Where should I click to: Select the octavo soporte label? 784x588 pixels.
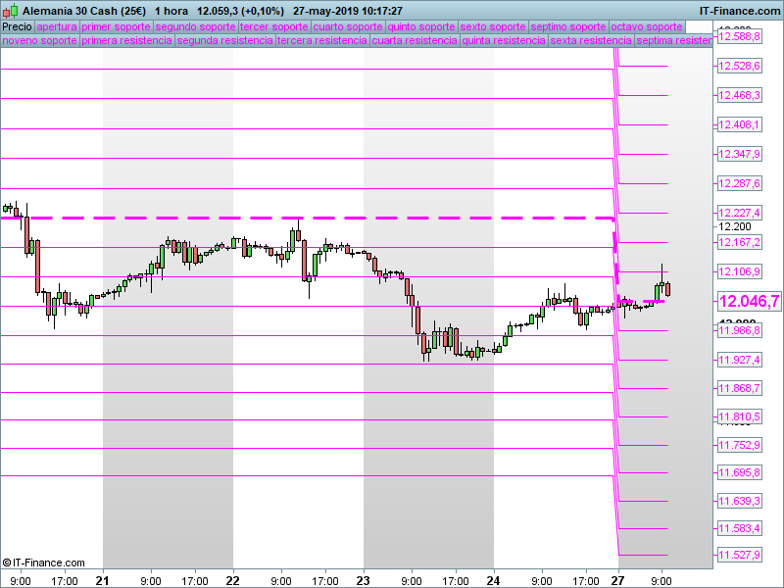click(x=647, y=26)
